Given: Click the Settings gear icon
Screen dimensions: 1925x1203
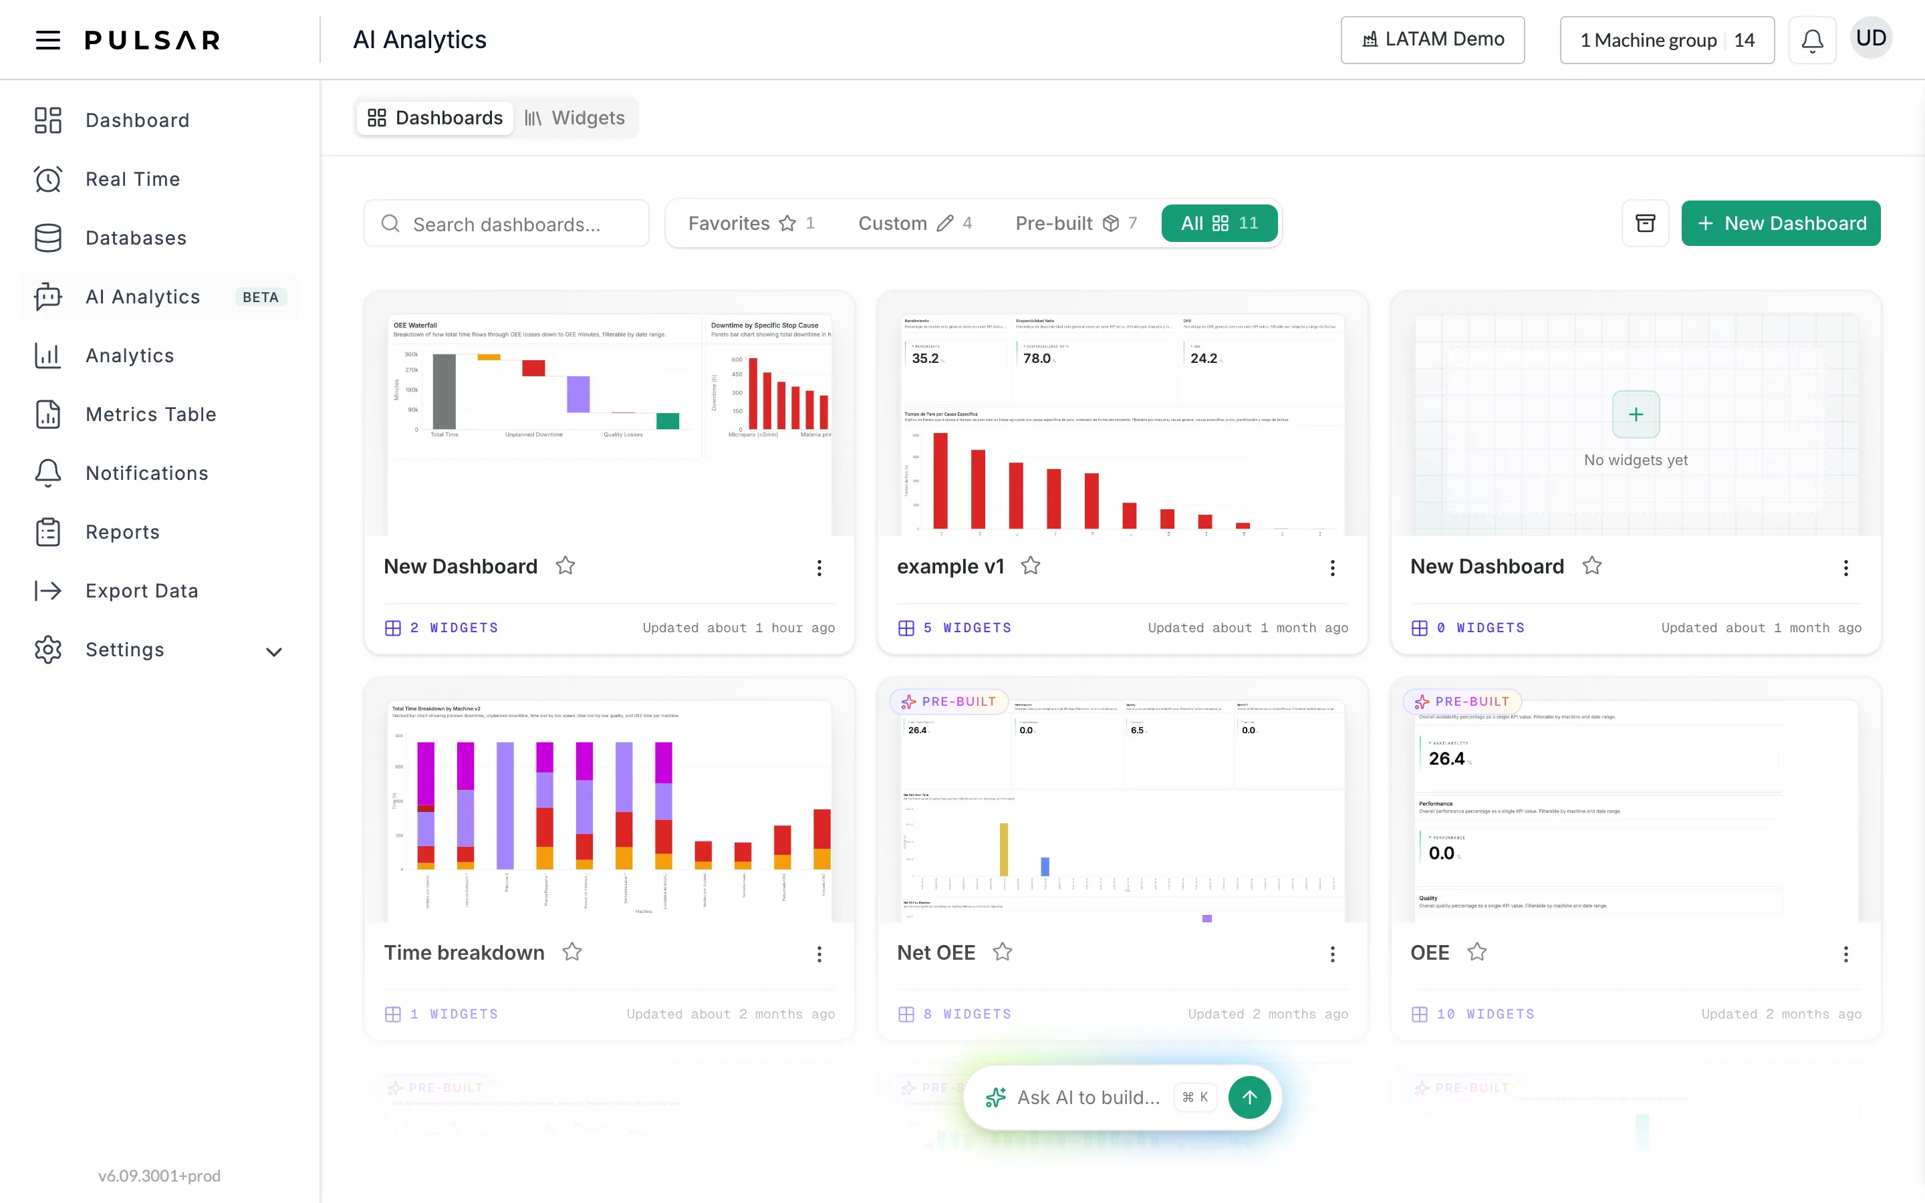Looking at the screenshot, I should tap(47, 650).
